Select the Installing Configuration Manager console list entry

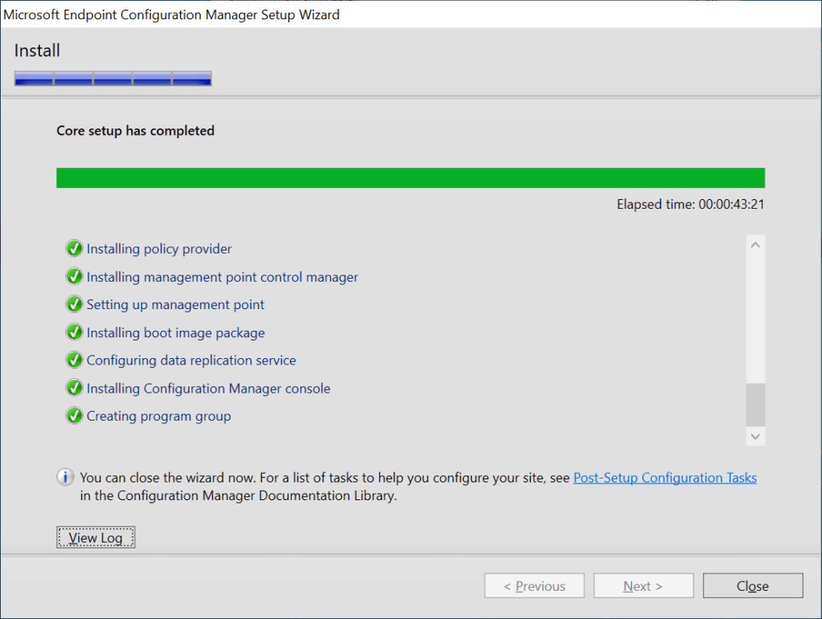(x=208, y=389)
